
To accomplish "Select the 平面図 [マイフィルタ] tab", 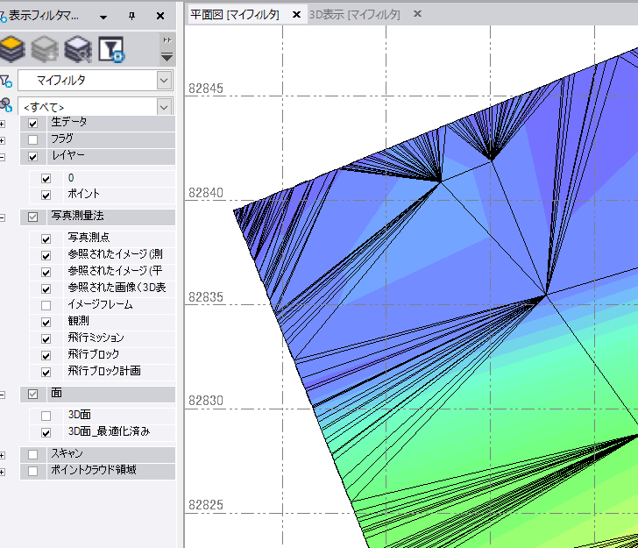I will click(x=235, y=15).
